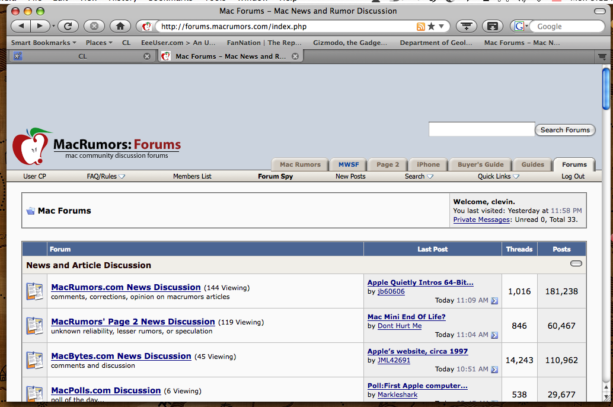613x407 pixels.
Task: Go to last post arrow beside 10:51 AM
Action: click(x=494, y=370)
